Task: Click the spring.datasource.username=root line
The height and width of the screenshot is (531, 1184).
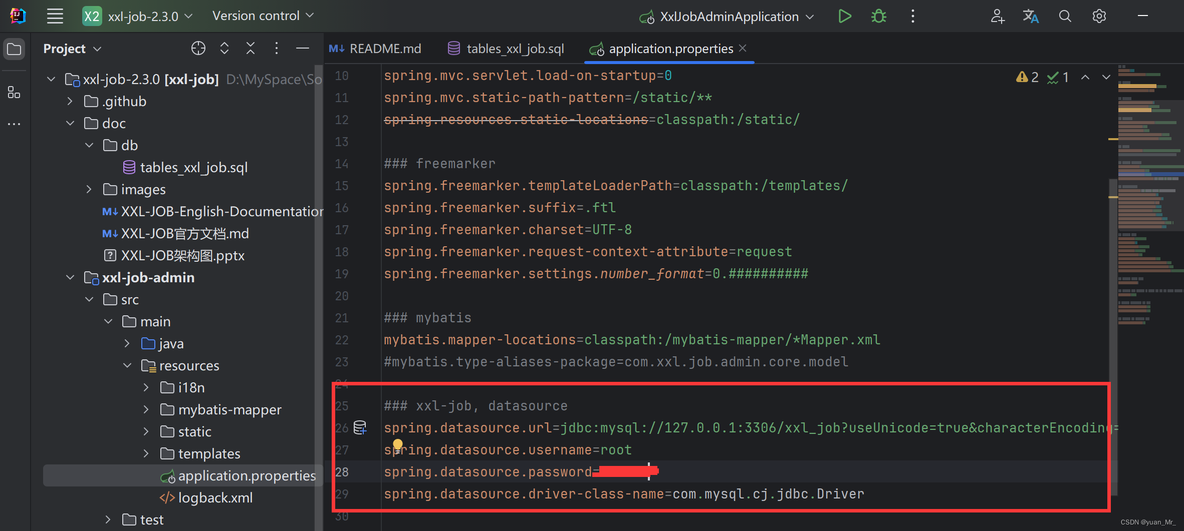Action: point(508,450)
